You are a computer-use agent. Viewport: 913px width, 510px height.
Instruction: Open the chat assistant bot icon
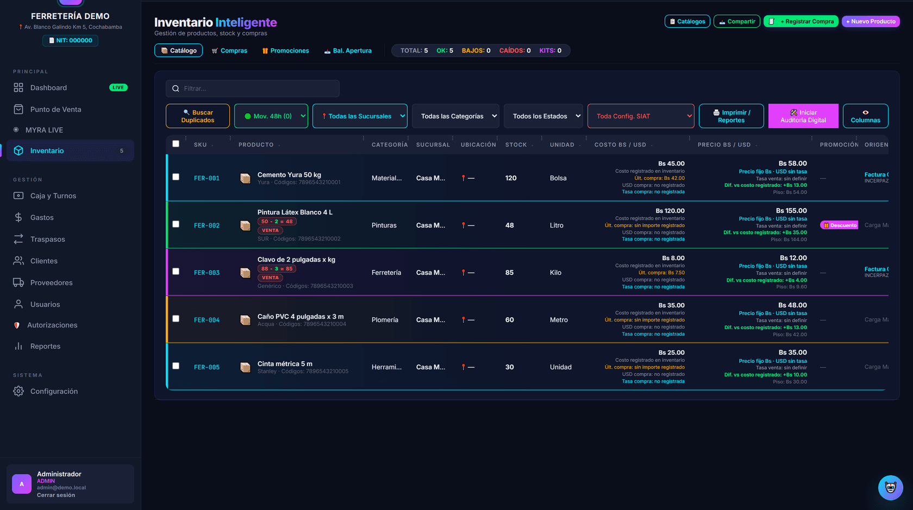[x=890, y=487]
